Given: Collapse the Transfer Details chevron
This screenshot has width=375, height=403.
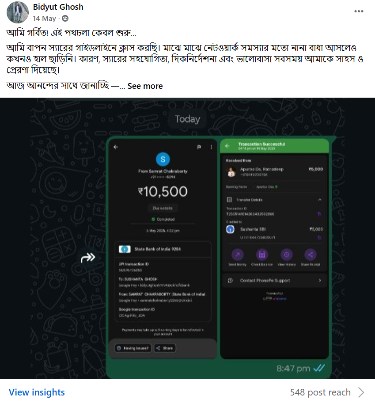Looking at the screenshot, I should point(320,200).
